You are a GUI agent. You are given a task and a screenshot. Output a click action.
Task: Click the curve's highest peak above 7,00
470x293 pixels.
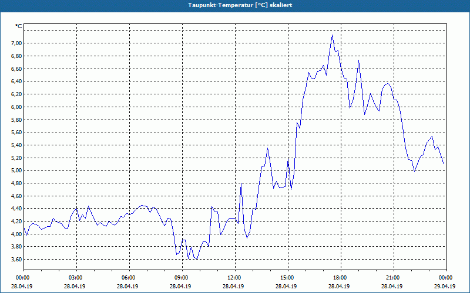[x=332, y=35]
